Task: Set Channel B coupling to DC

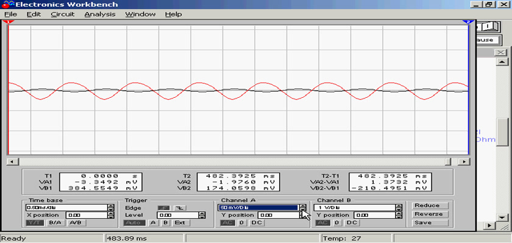Action: coord(352,223)
